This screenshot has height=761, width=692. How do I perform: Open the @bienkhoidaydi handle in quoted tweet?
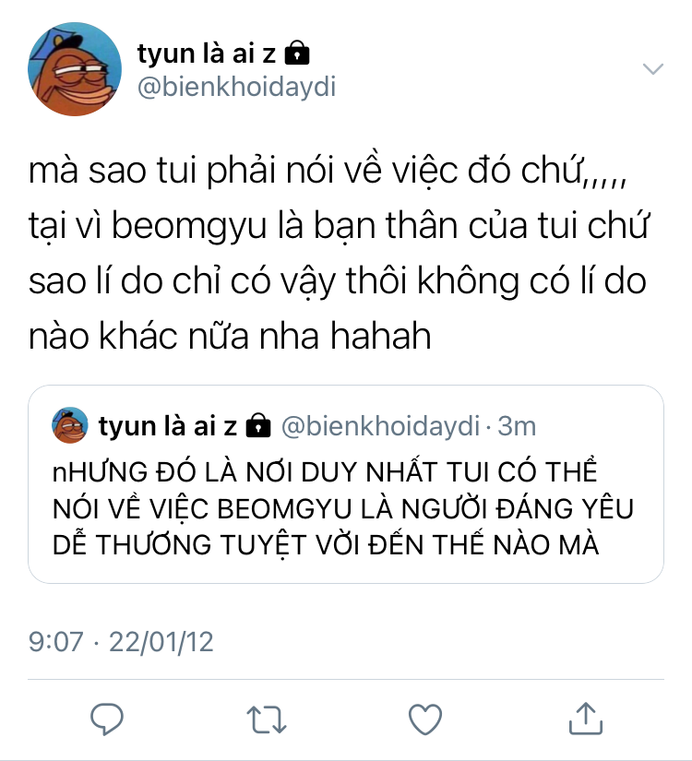click(x=381, y=426)
